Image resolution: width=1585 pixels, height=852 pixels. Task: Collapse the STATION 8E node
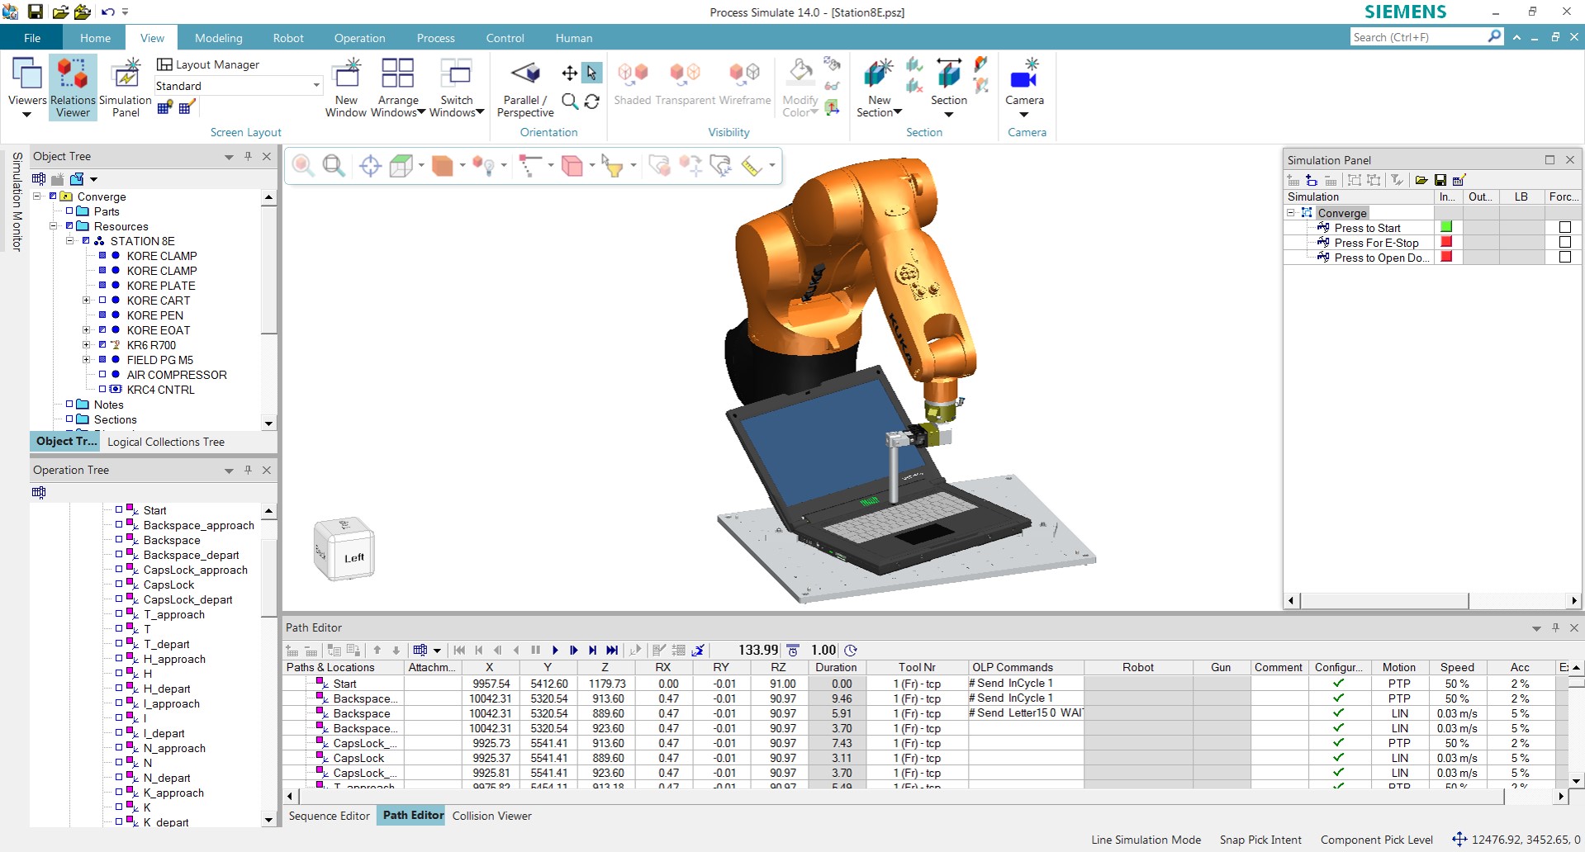pyautogui.click(x=69, y=241)
